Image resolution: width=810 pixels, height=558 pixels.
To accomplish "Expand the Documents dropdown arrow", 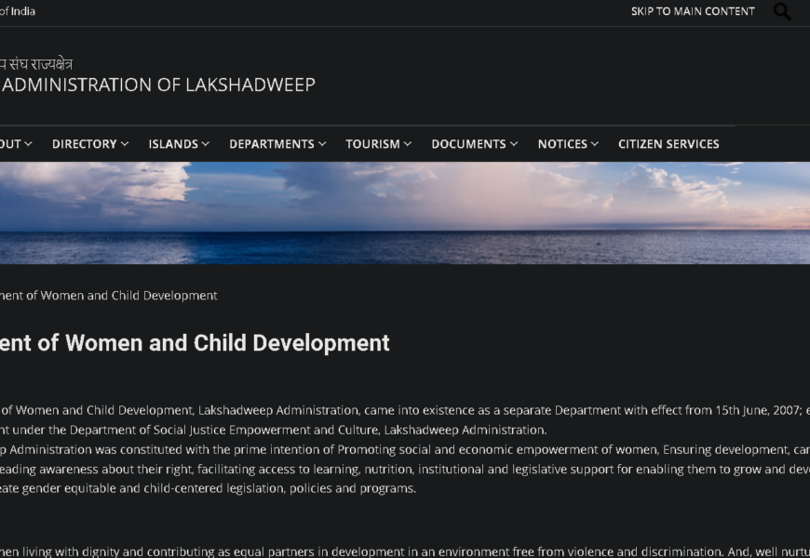I will 514,144.
